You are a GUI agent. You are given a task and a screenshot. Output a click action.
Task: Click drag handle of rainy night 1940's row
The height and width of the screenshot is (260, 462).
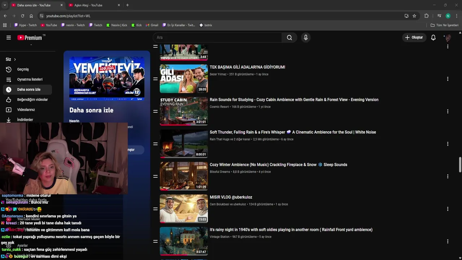[155, 241]
